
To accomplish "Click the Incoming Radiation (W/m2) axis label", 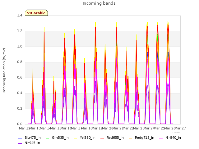I will 4,71.
